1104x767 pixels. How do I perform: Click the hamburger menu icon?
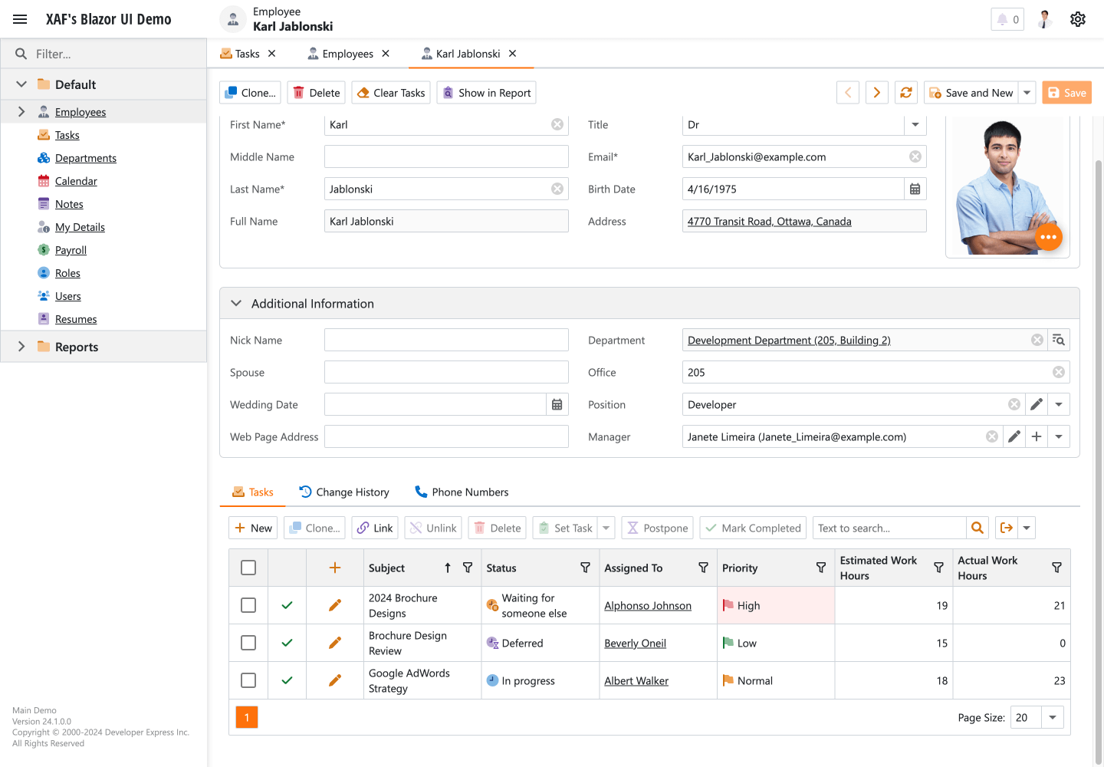tap(20, 19)
